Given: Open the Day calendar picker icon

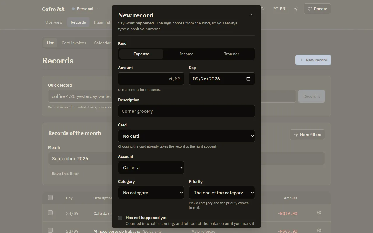Looking at the screenshot, I should 248,79.
